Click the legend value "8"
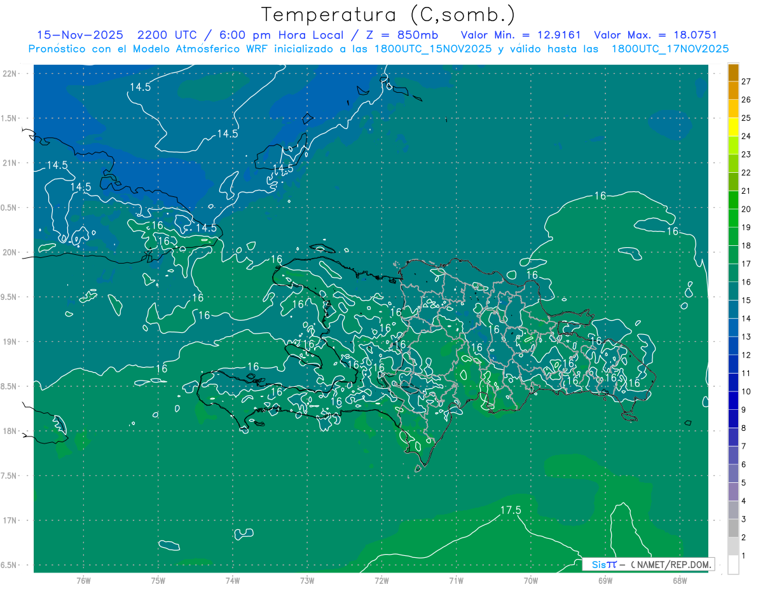 click(x=744, y=428)
